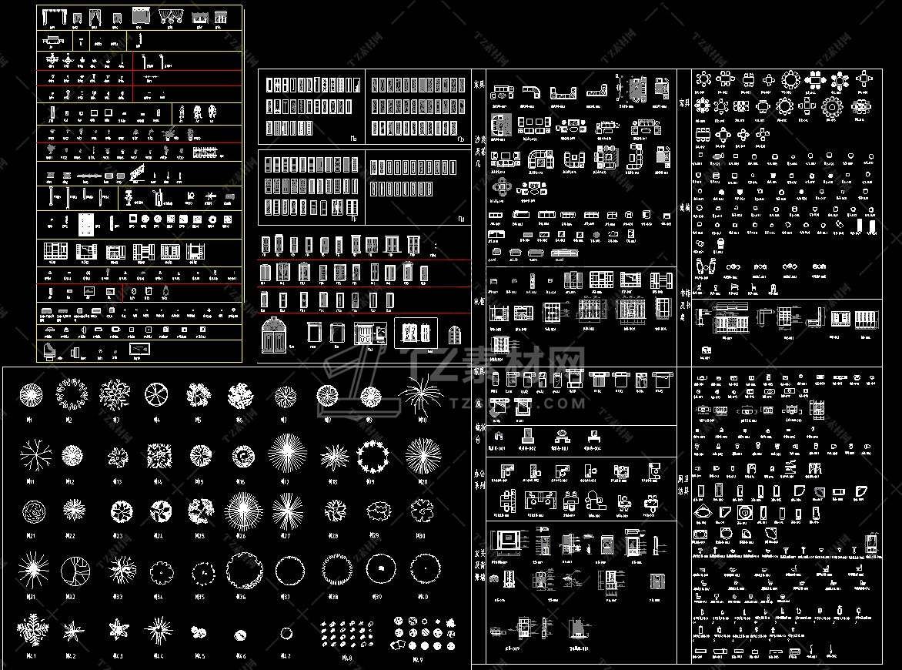The width and height of the screenshot is (902, 670).
Task: Select crossed spiky tree symbol 树27
Action: [x=288, y=511]
